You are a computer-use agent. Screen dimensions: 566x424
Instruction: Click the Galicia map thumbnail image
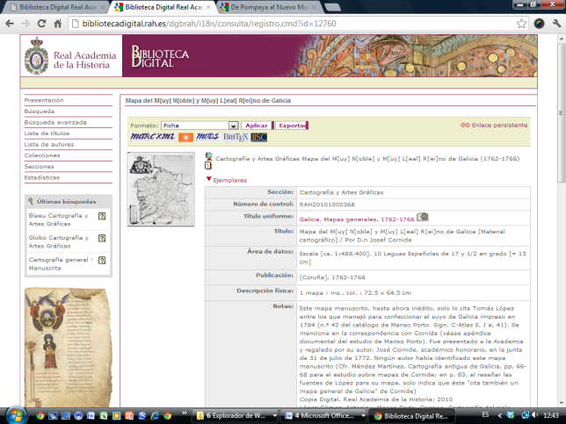point(161,190)
